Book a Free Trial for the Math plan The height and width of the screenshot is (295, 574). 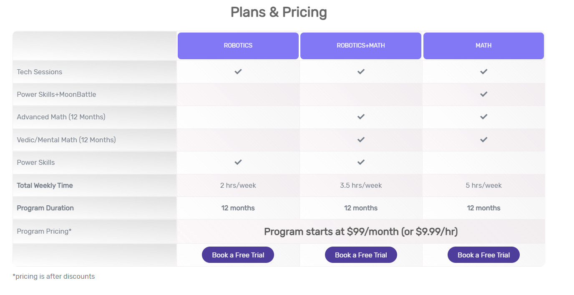tap(483, 255)
